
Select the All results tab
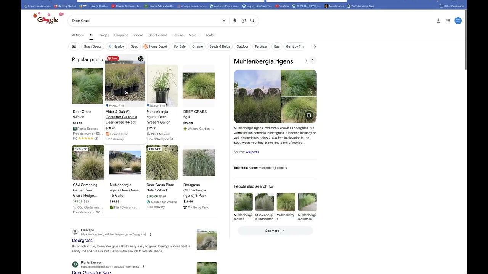coord(91,35)
